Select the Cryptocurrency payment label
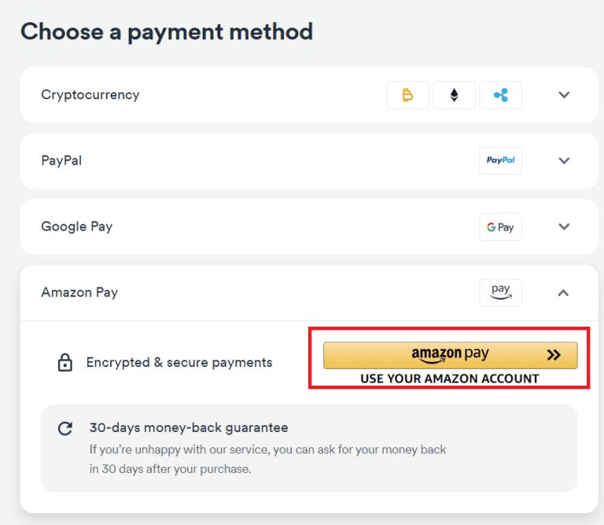 (x=90, y=94)
